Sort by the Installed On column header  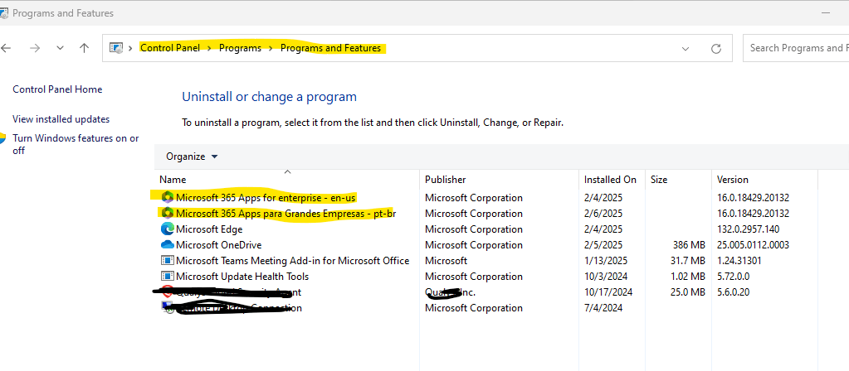pos(612,180)
